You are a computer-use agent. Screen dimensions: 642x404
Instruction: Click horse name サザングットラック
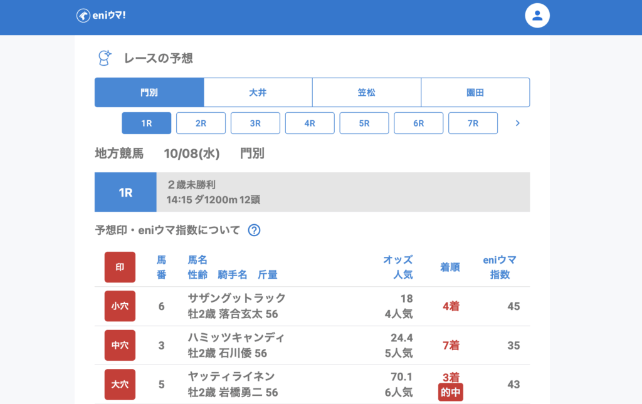pyautogui.click(x=236, y=298)
